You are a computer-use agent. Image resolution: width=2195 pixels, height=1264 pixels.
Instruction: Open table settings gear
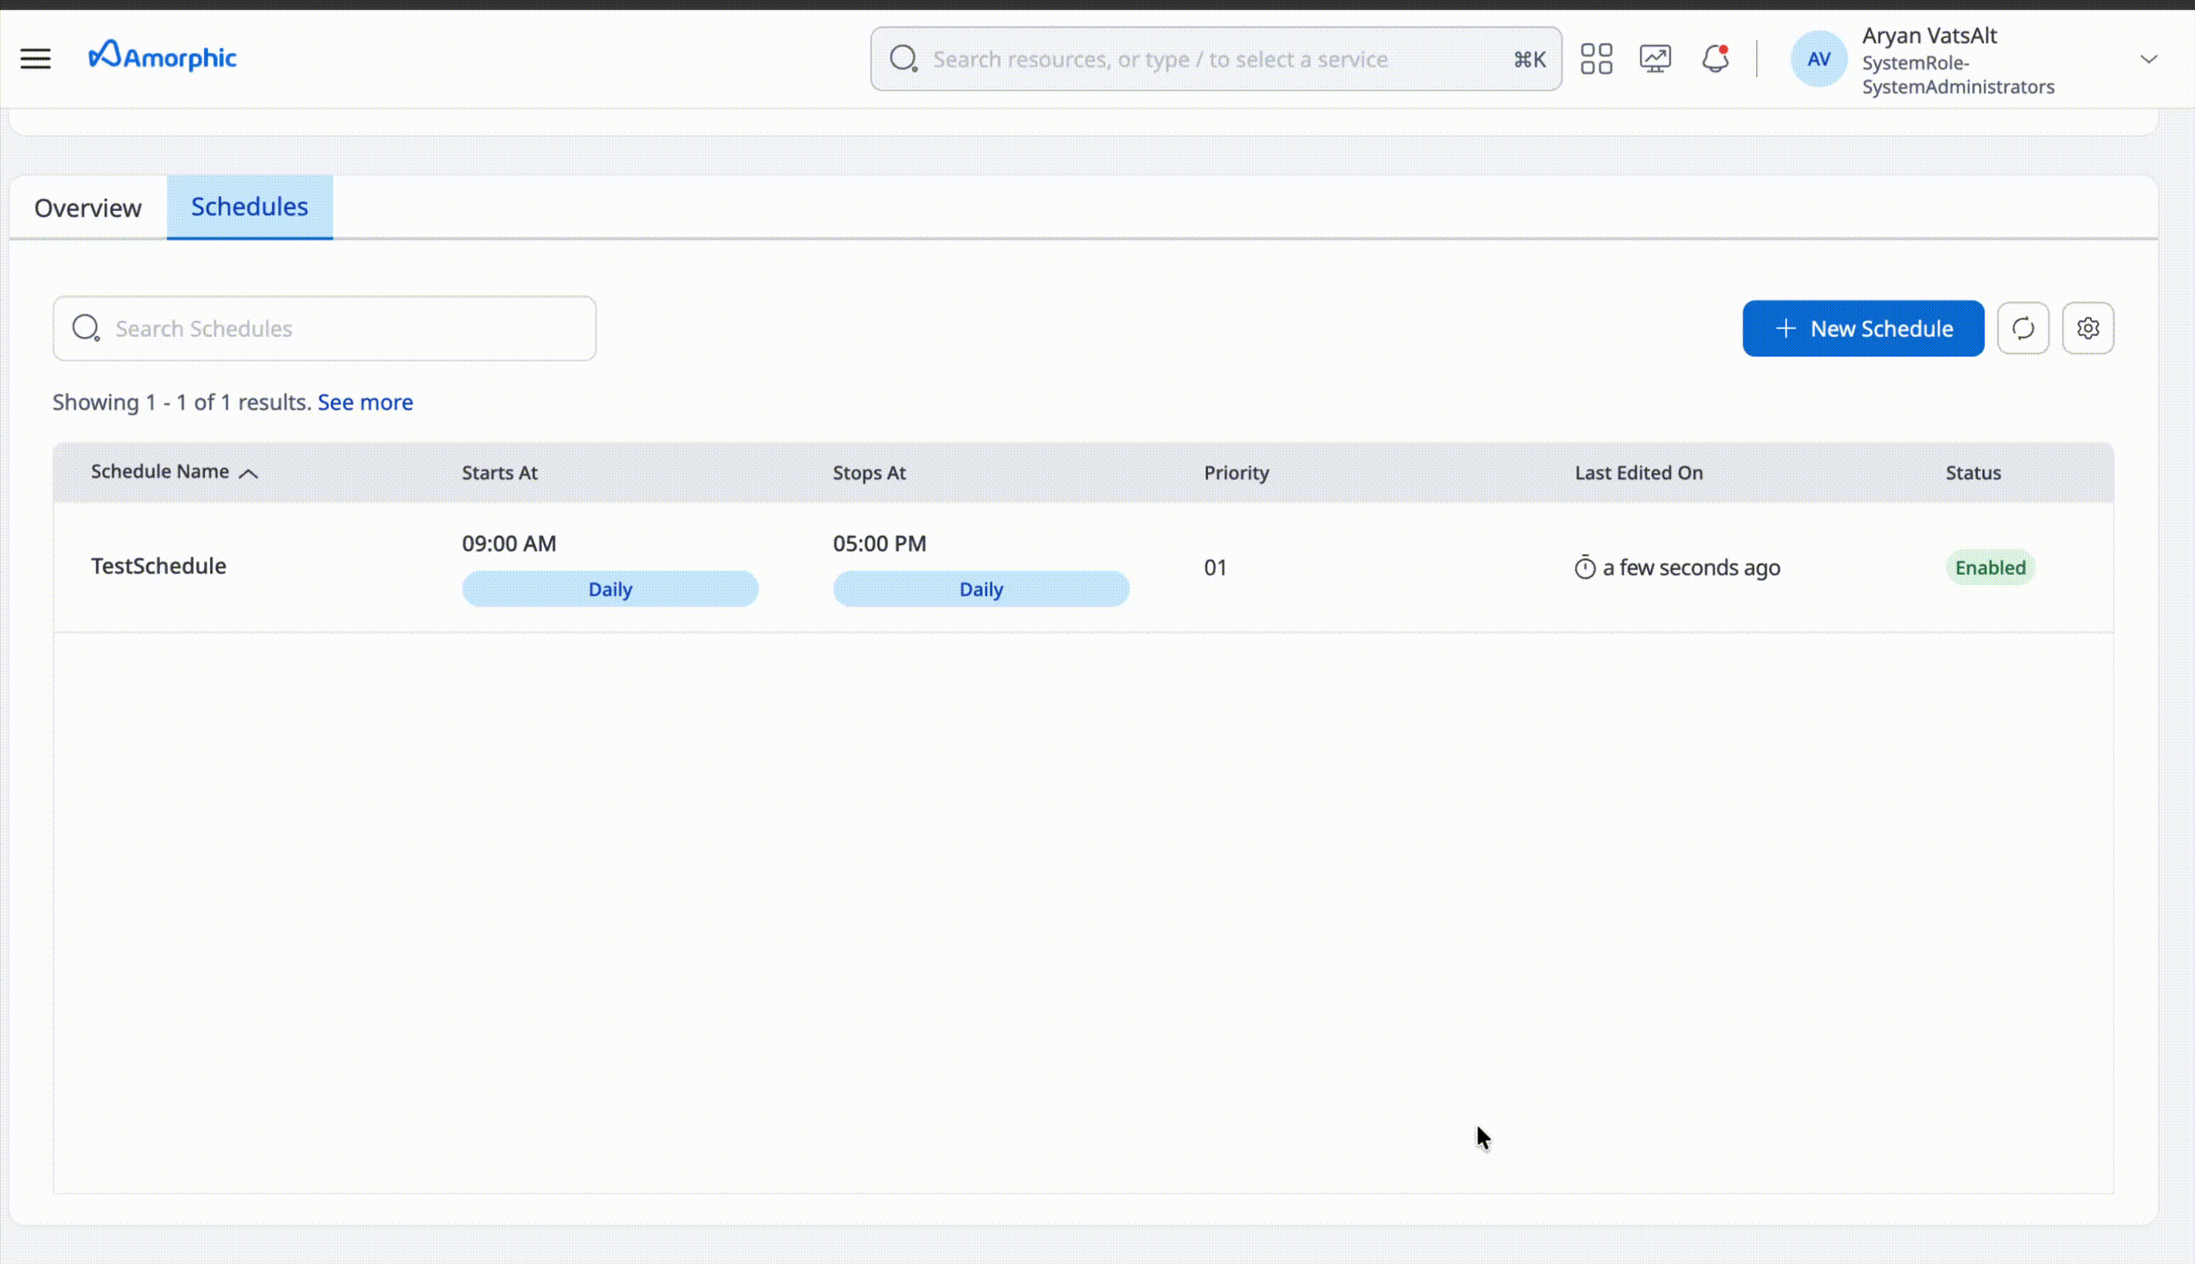click(2088, 328)
